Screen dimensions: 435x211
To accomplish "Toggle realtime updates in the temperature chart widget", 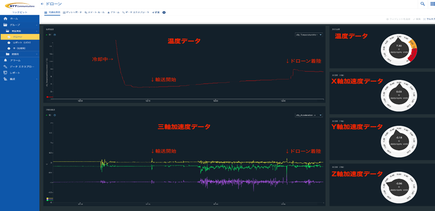I will [x=48, y=34].
